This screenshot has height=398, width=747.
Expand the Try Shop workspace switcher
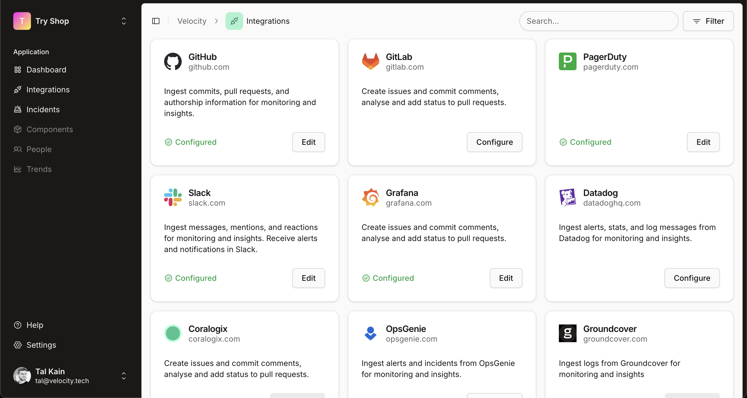tap(123, 21)
